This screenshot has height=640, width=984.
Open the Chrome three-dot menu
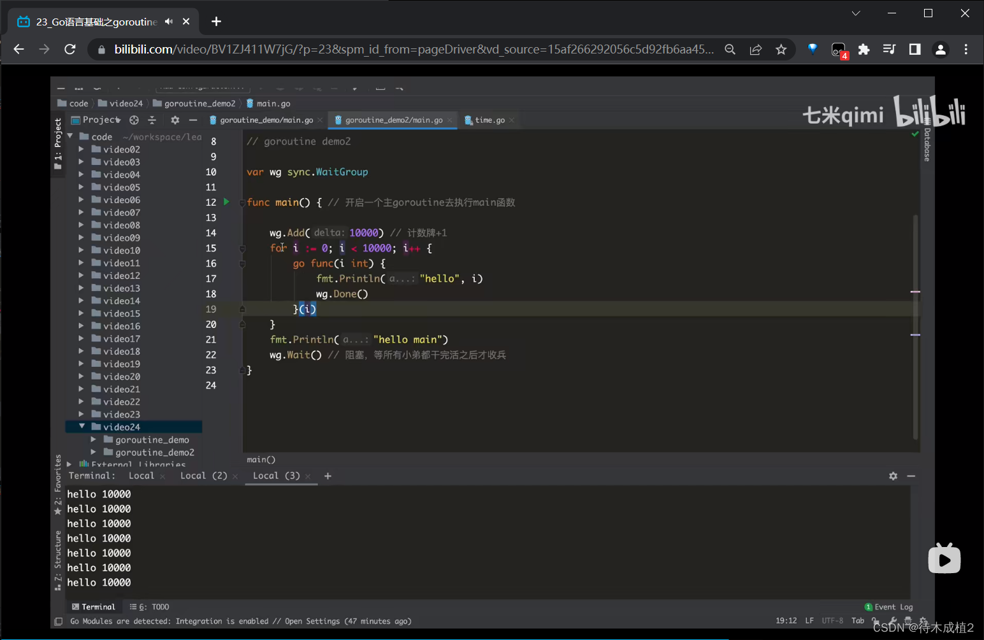pos(966,49)
